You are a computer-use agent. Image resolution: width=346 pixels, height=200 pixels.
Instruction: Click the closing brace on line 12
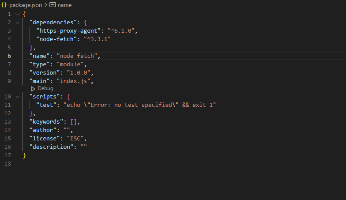(x=31, y=113)
